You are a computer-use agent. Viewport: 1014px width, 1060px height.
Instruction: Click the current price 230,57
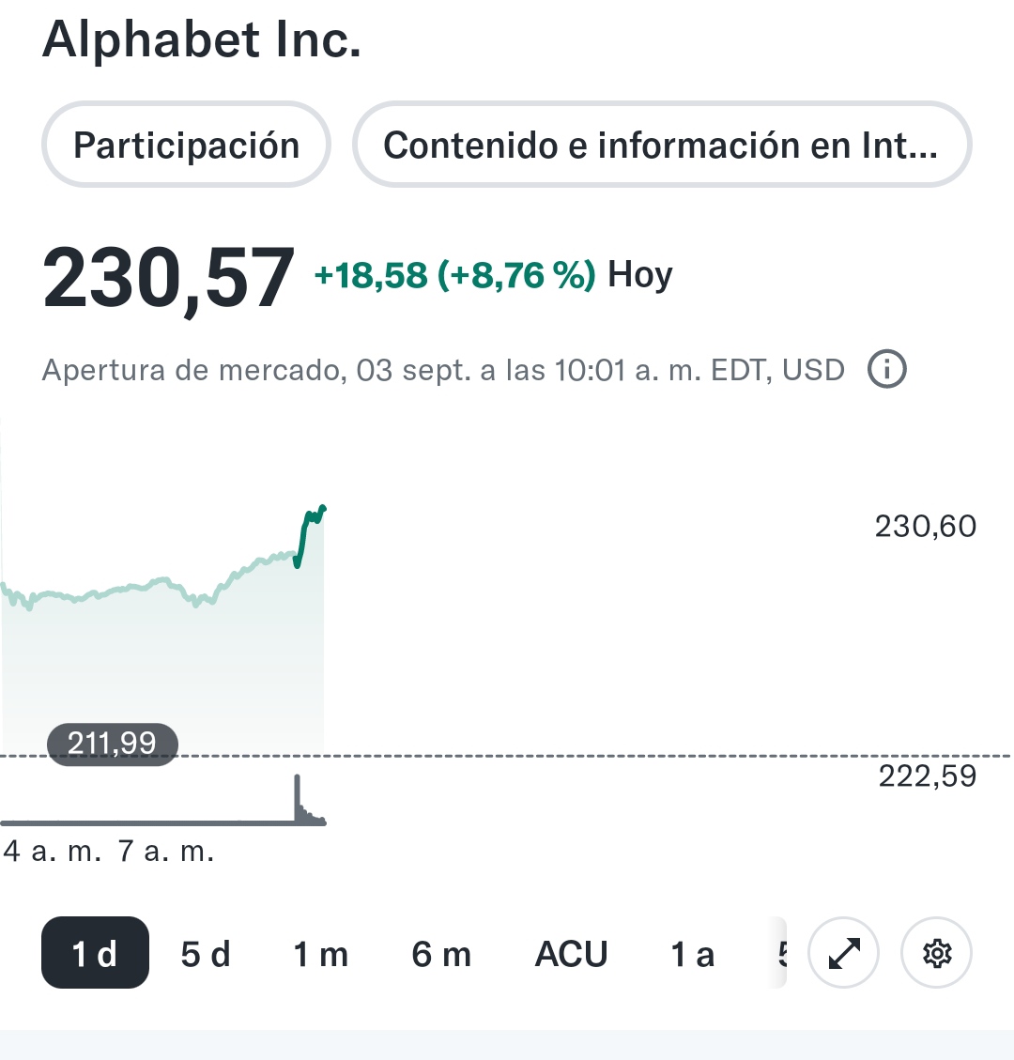169,278
